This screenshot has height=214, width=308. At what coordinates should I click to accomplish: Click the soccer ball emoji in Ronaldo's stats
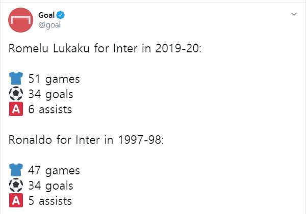16,186
